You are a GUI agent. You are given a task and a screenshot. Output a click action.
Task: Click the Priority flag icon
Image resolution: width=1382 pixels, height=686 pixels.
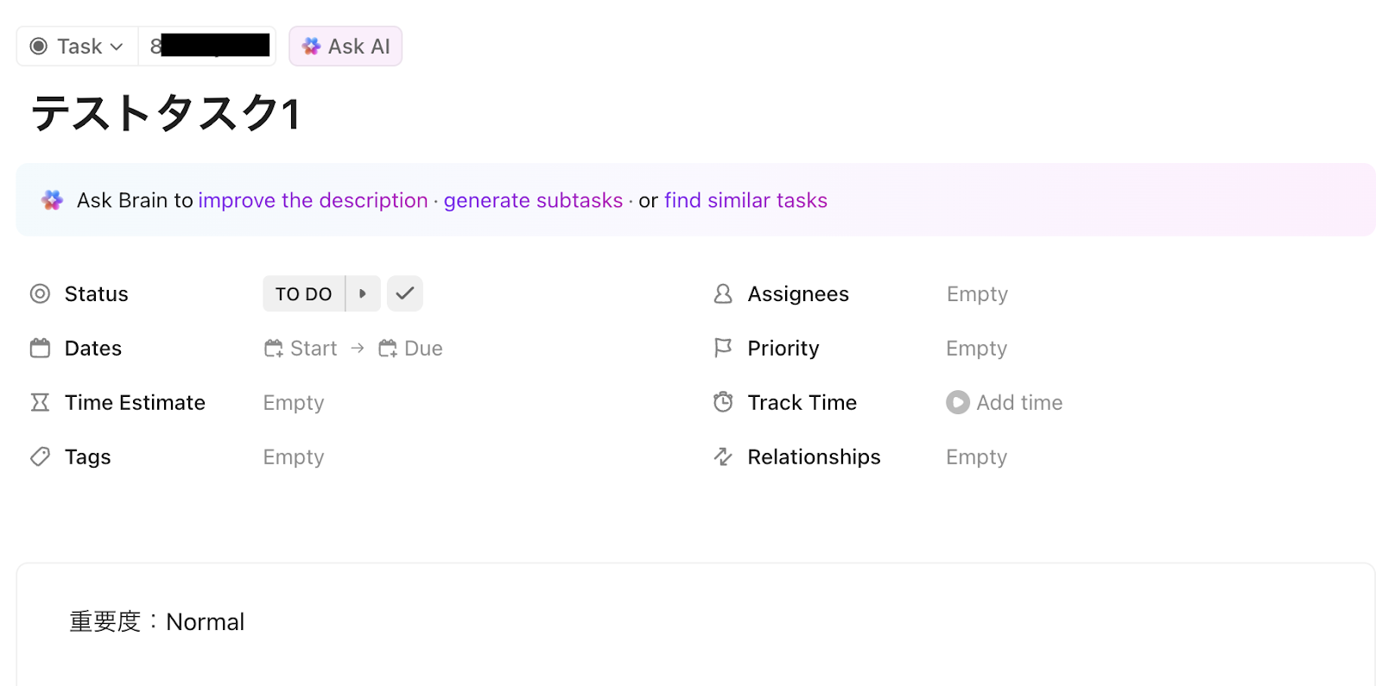[723, 348]
